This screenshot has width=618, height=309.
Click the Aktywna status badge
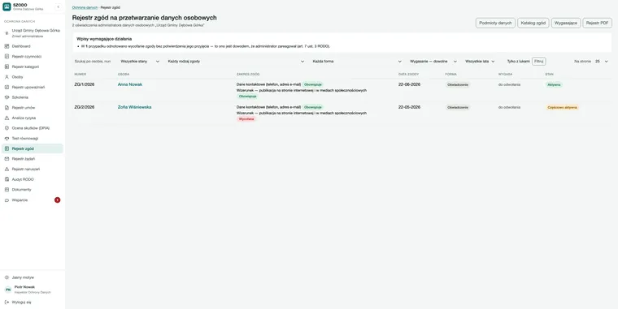(x=554, y=85)
